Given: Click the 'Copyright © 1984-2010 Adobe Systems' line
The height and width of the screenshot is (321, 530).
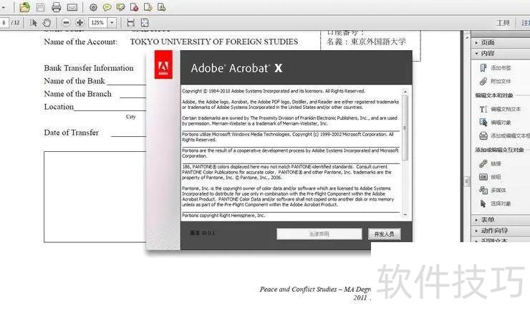Looking at the screenshot, I should [x=274, y=91].
